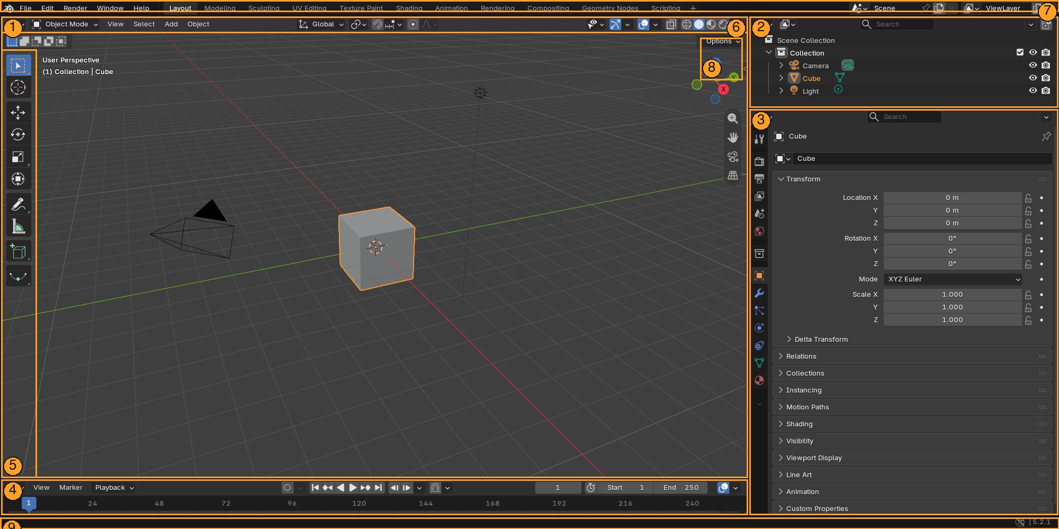Viewport: 1059px width, 529px height.
Task: Choose the Annotate pencil tool
Action: click(x=18, y=204)
